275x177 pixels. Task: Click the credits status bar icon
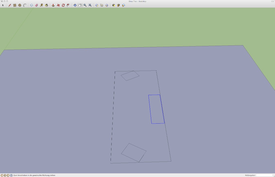[x=5, y=175]
